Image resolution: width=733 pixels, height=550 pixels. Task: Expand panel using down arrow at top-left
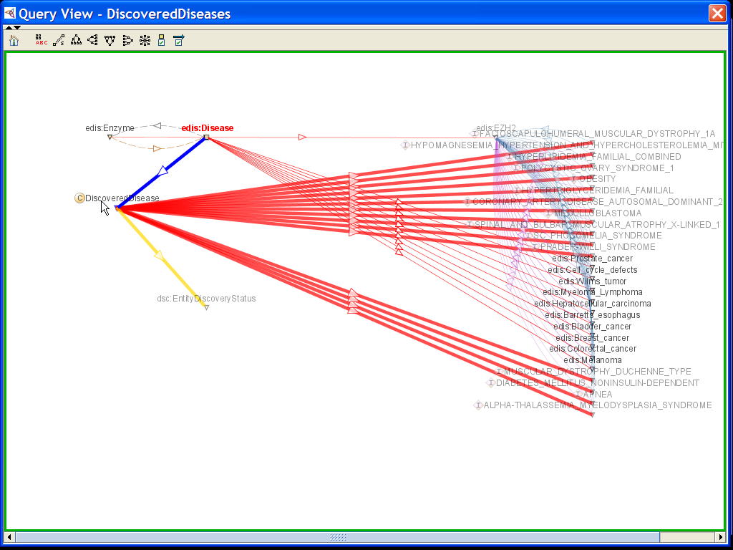tap(17, 28)
